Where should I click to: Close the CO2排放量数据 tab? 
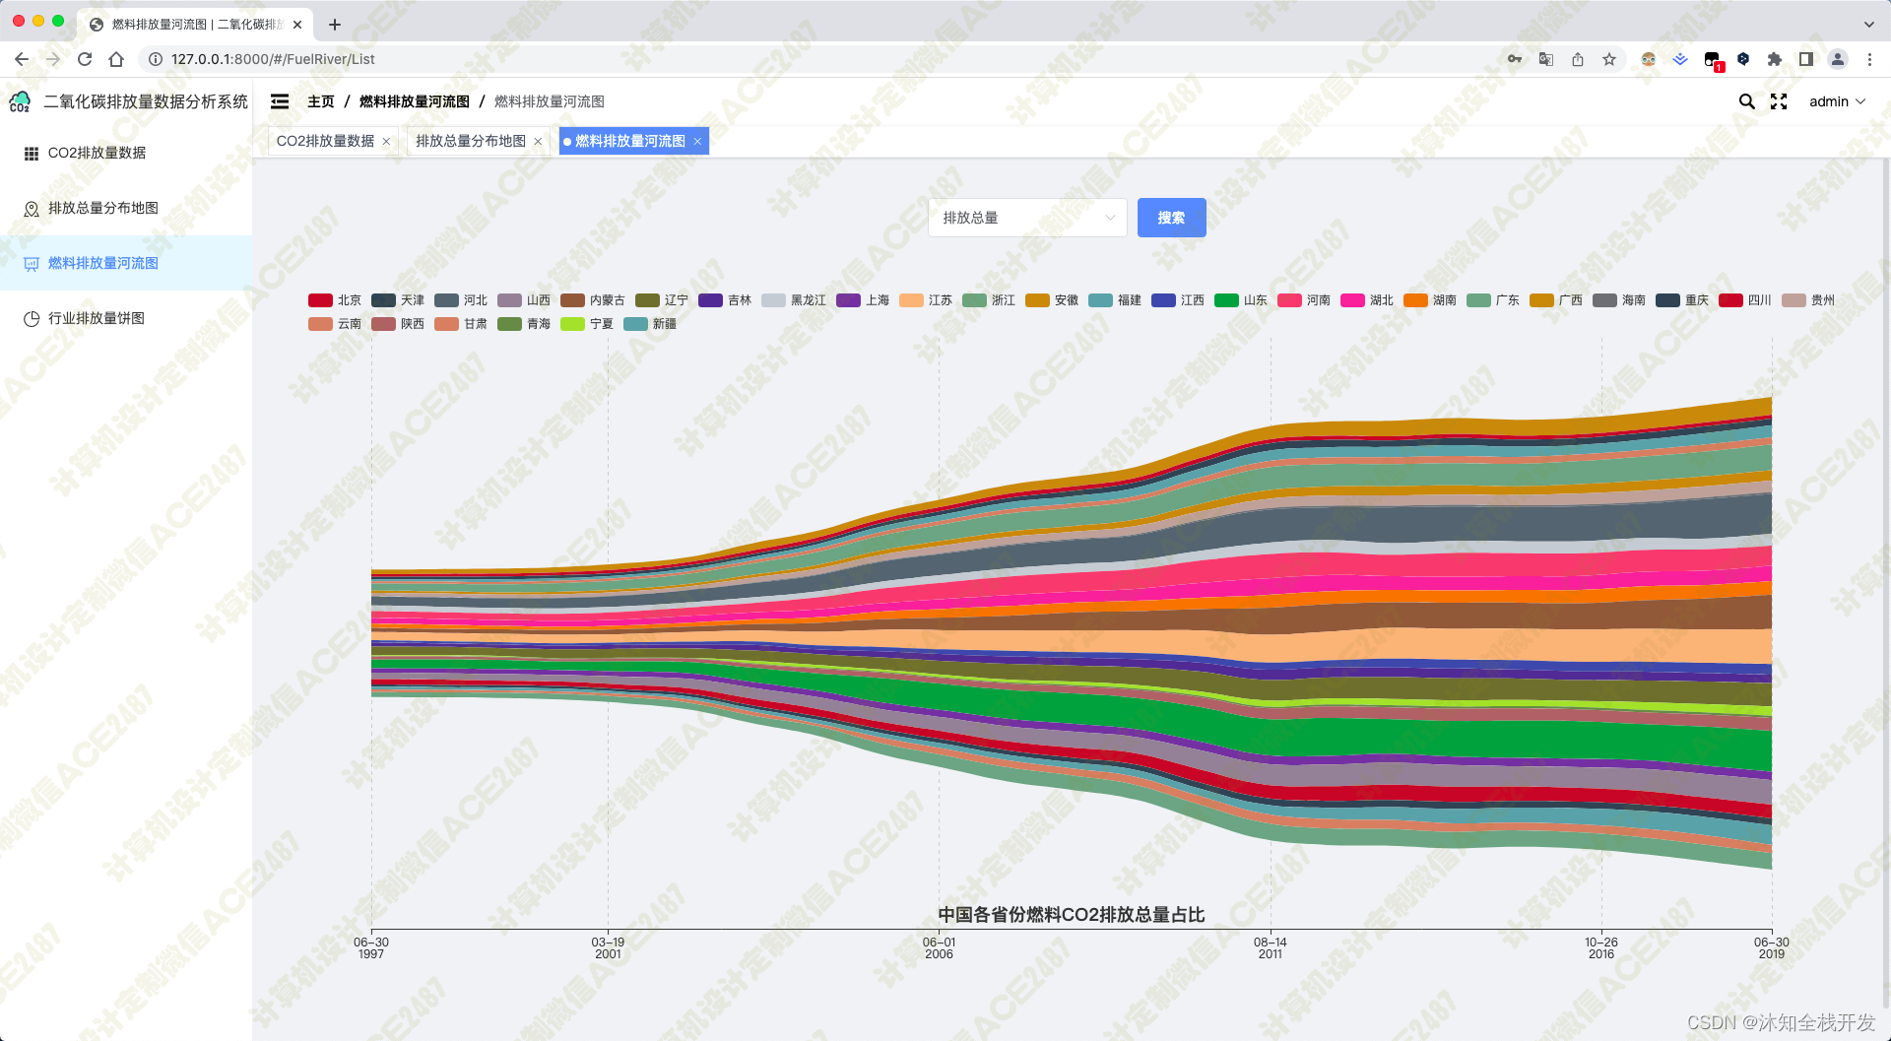click(386, 142)
